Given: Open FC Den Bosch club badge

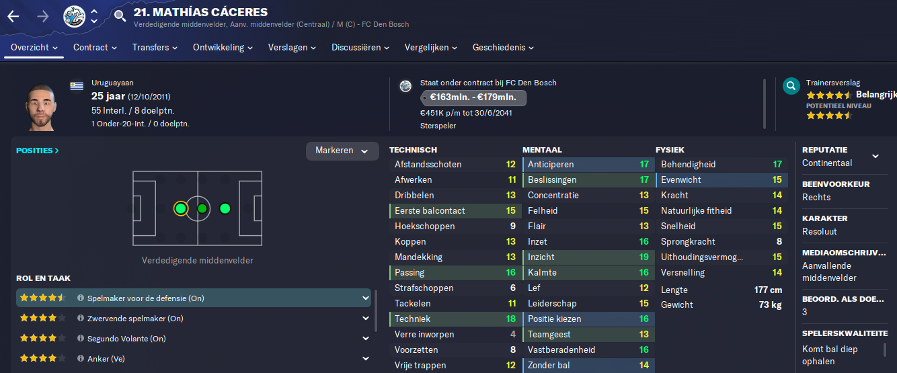Looking at the screenshot, I should coord(74,16).
